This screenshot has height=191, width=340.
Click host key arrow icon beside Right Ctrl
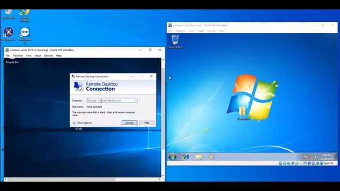[321, 163]
